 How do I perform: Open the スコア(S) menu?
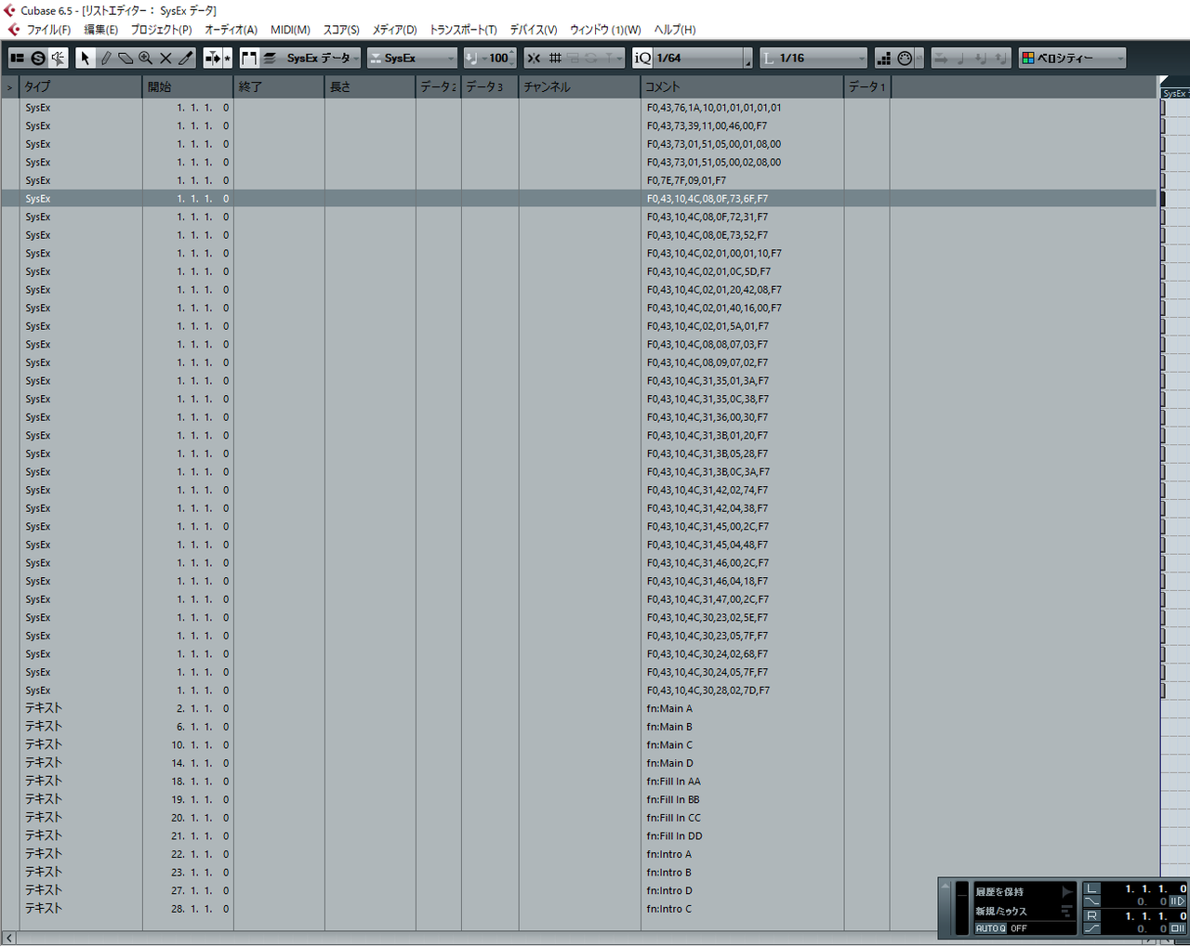341,30
